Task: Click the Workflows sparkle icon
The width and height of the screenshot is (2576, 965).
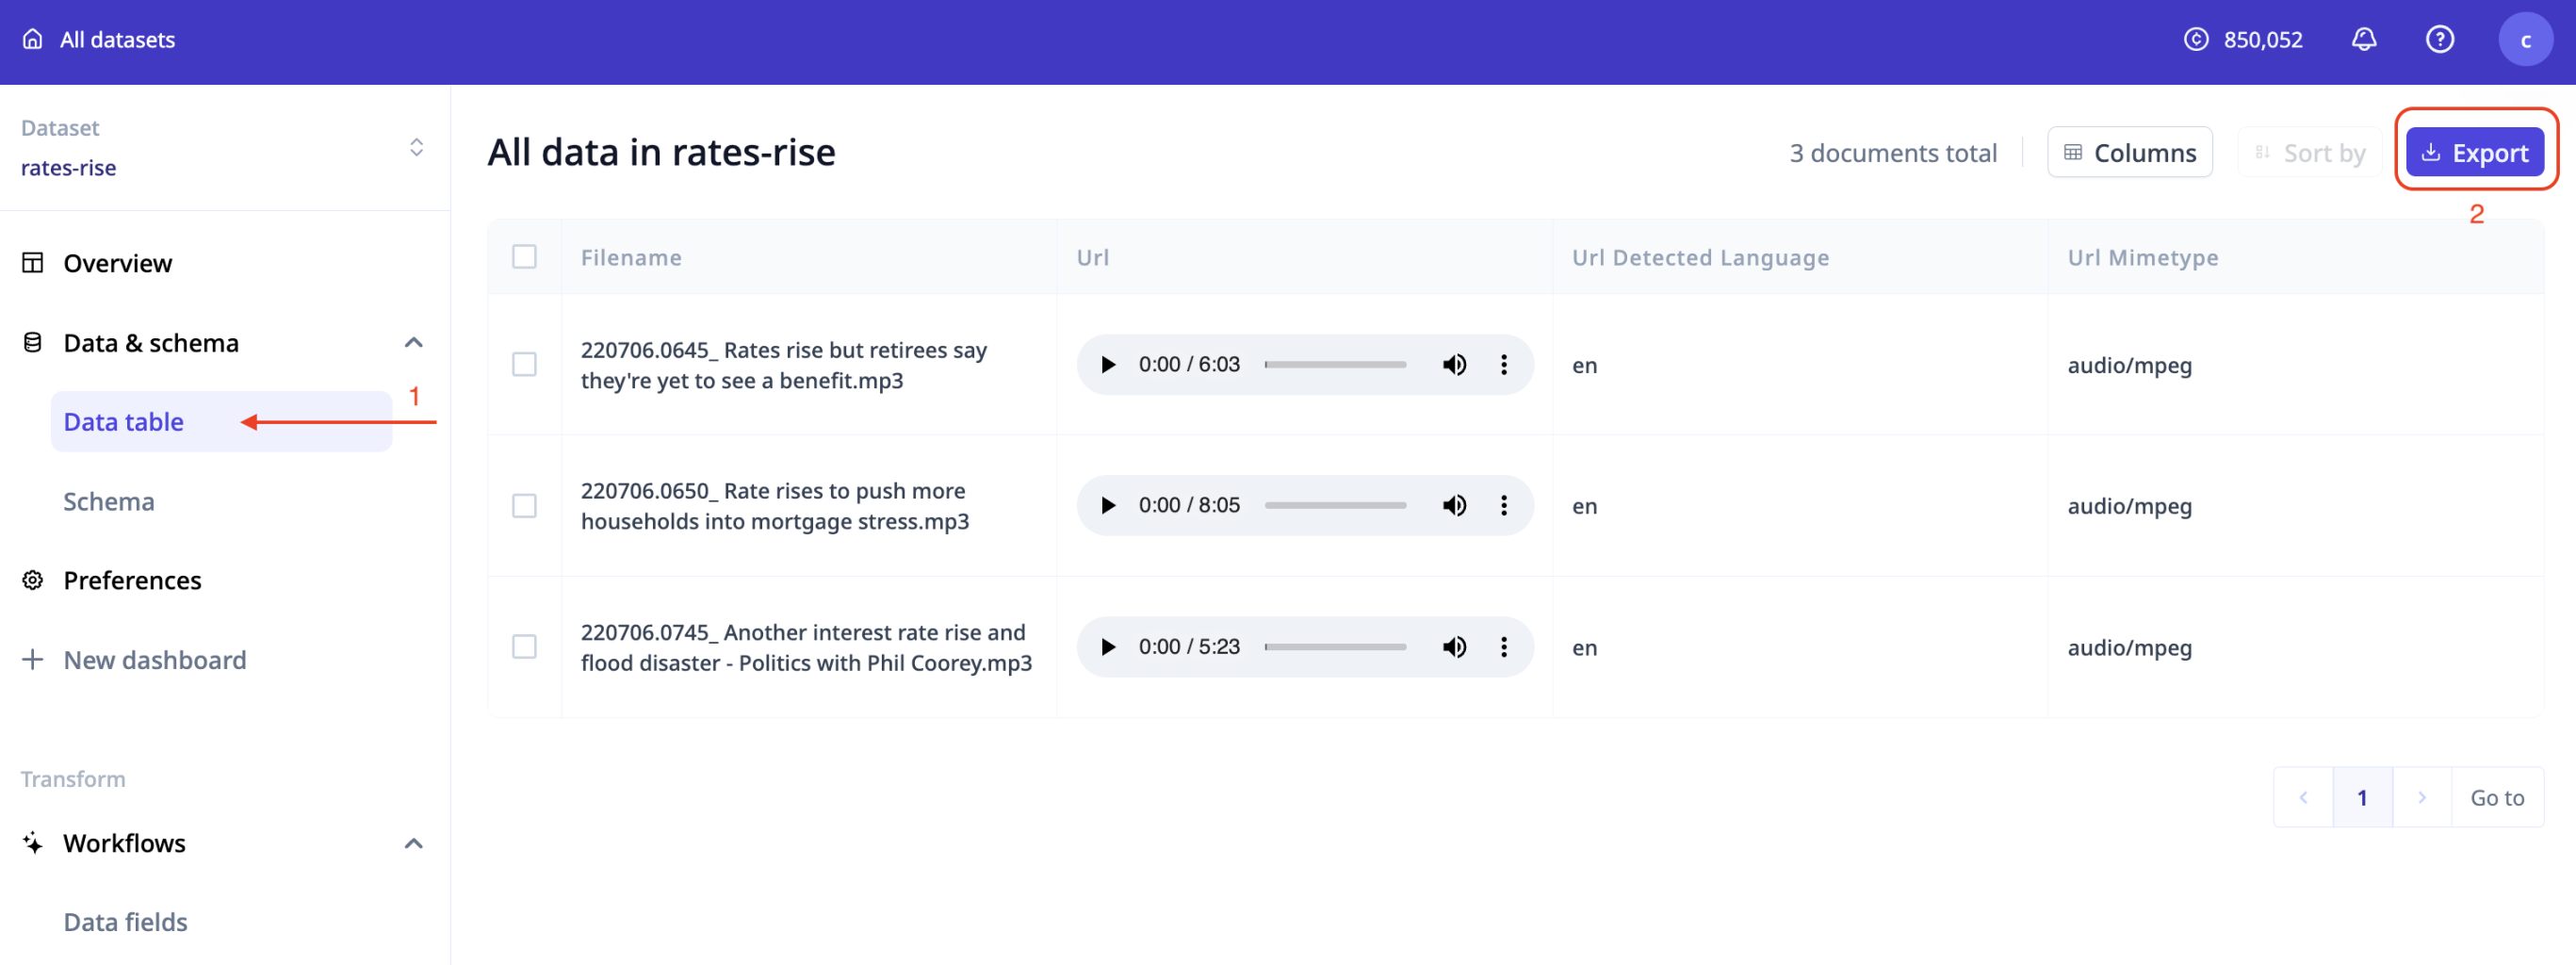Action: (x=33, y=843)
